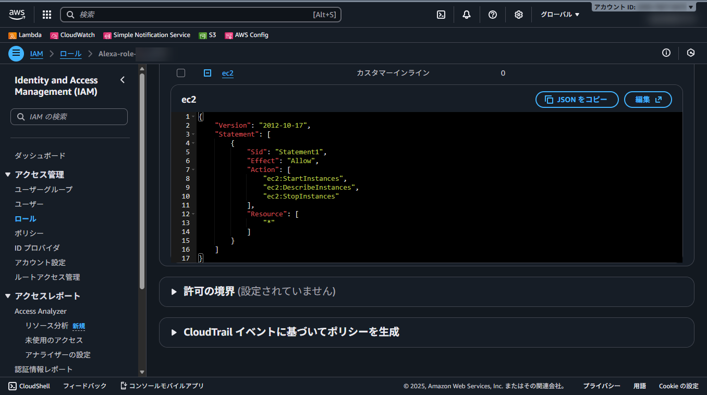The height and width of the screenshot is (395, 707).
Task: Expand the 許可の境界 section
Action: click(174, 291)
